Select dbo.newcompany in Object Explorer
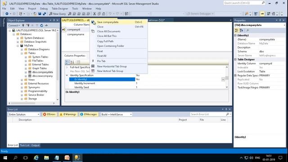The width and height of the screenshot is (288, 162). (x=42, y=76)
